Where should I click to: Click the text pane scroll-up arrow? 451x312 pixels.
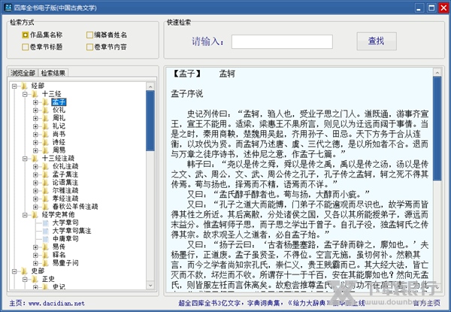click(437, 72)
